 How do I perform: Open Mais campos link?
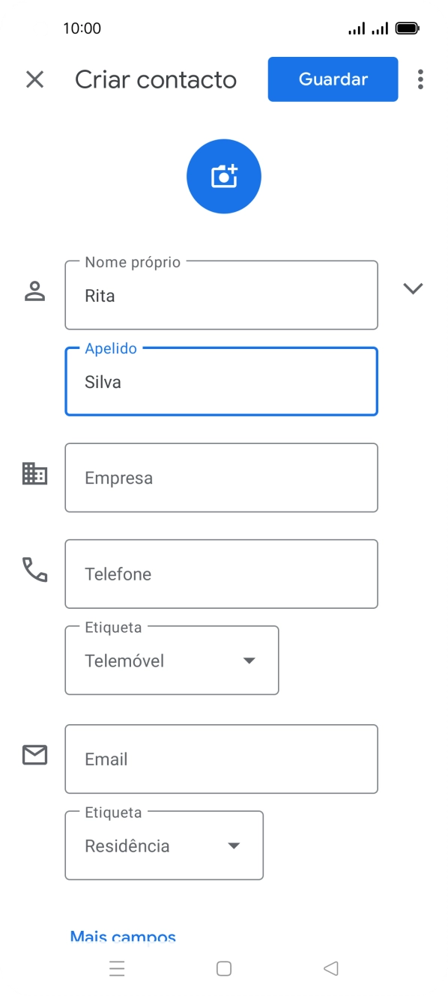(x=123, y=935)
